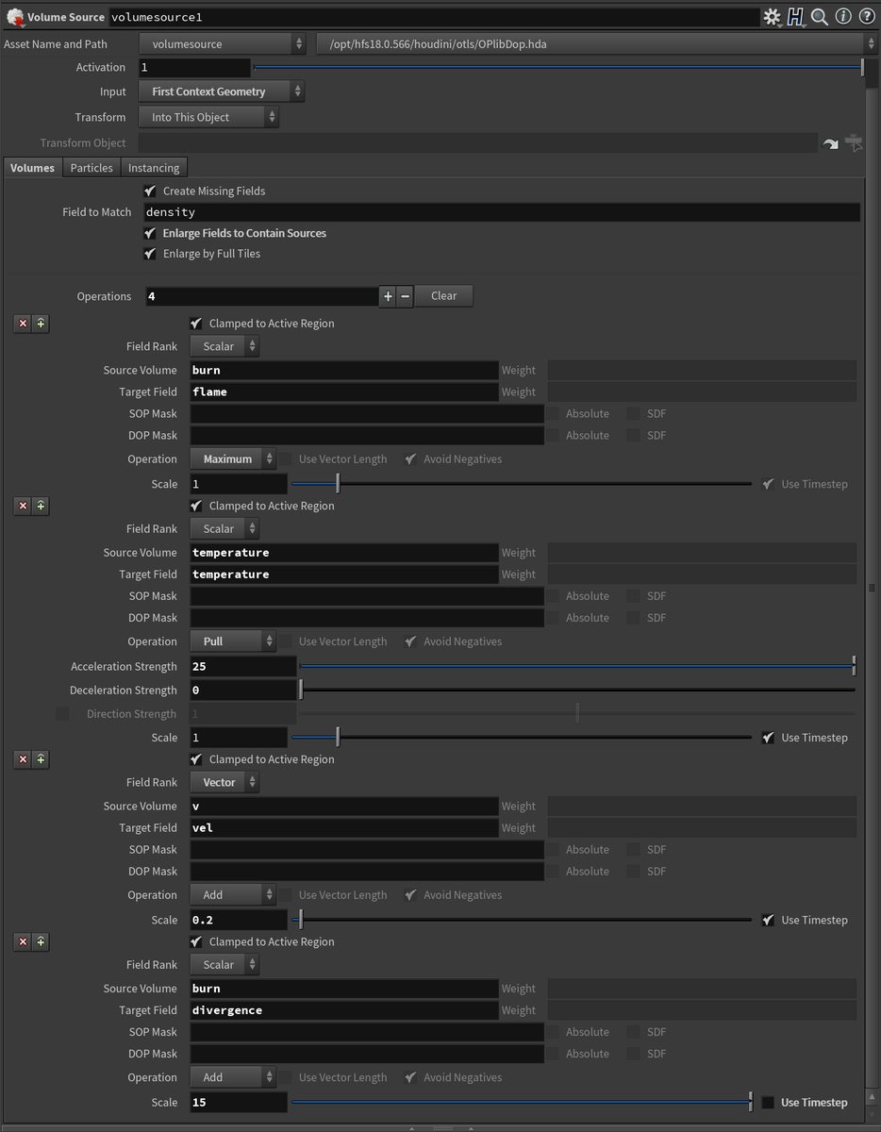Toggle Use Timestep for temperature Pull operation
Screen dimensions: 881x1132
pyautogui.click(x=769, y=738)
